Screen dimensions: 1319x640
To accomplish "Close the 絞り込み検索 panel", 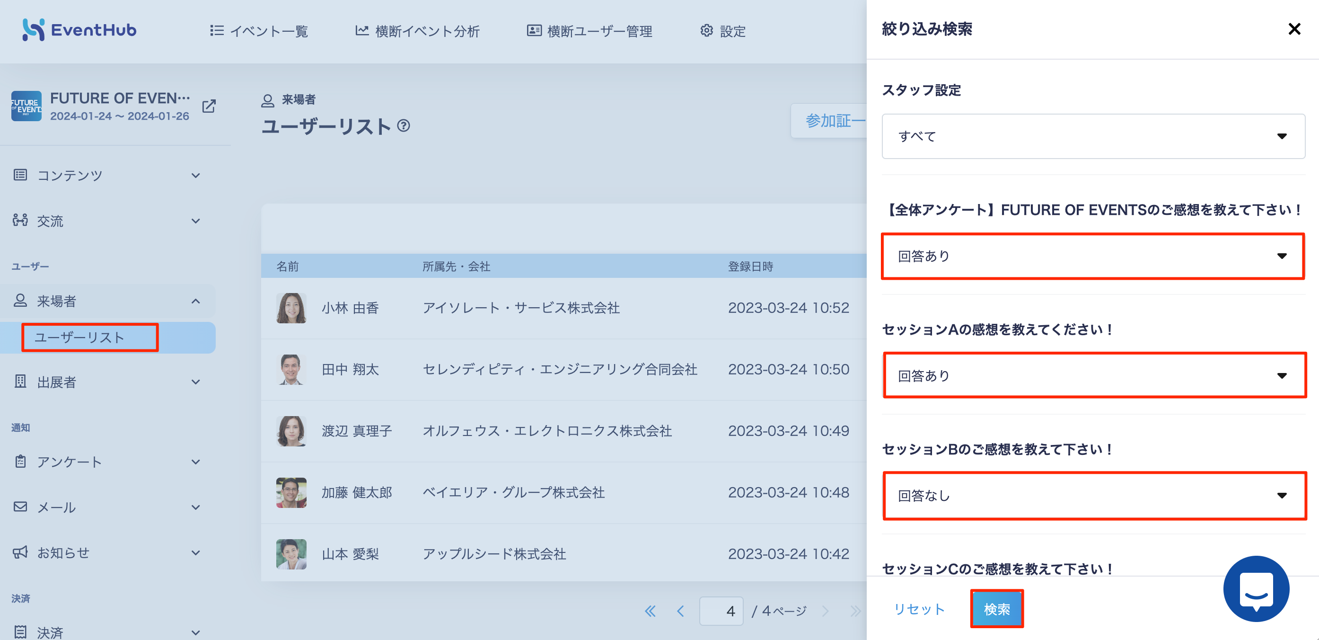I will coord(1294,29).
